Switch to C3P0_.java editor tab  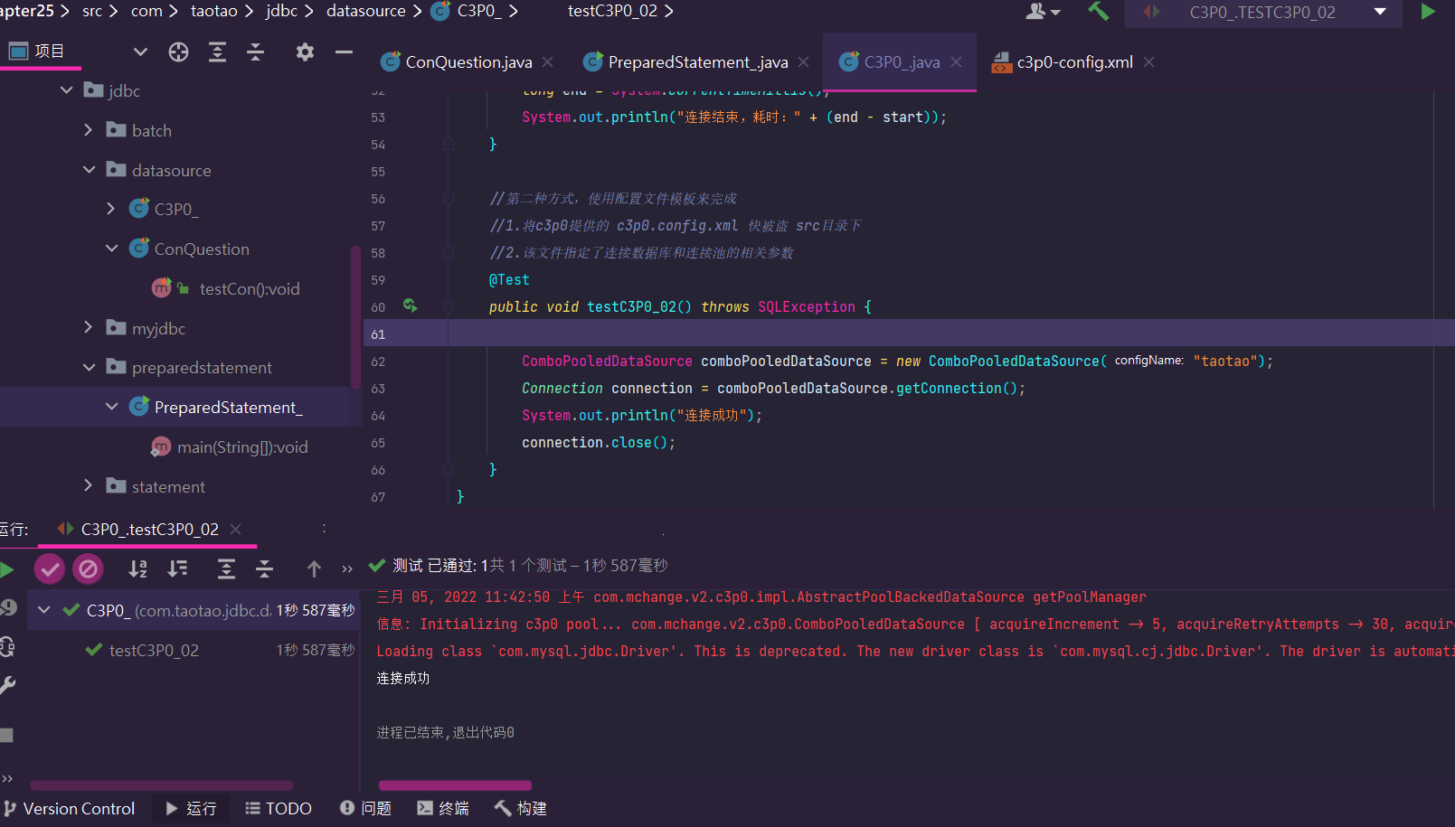[902, 62]
